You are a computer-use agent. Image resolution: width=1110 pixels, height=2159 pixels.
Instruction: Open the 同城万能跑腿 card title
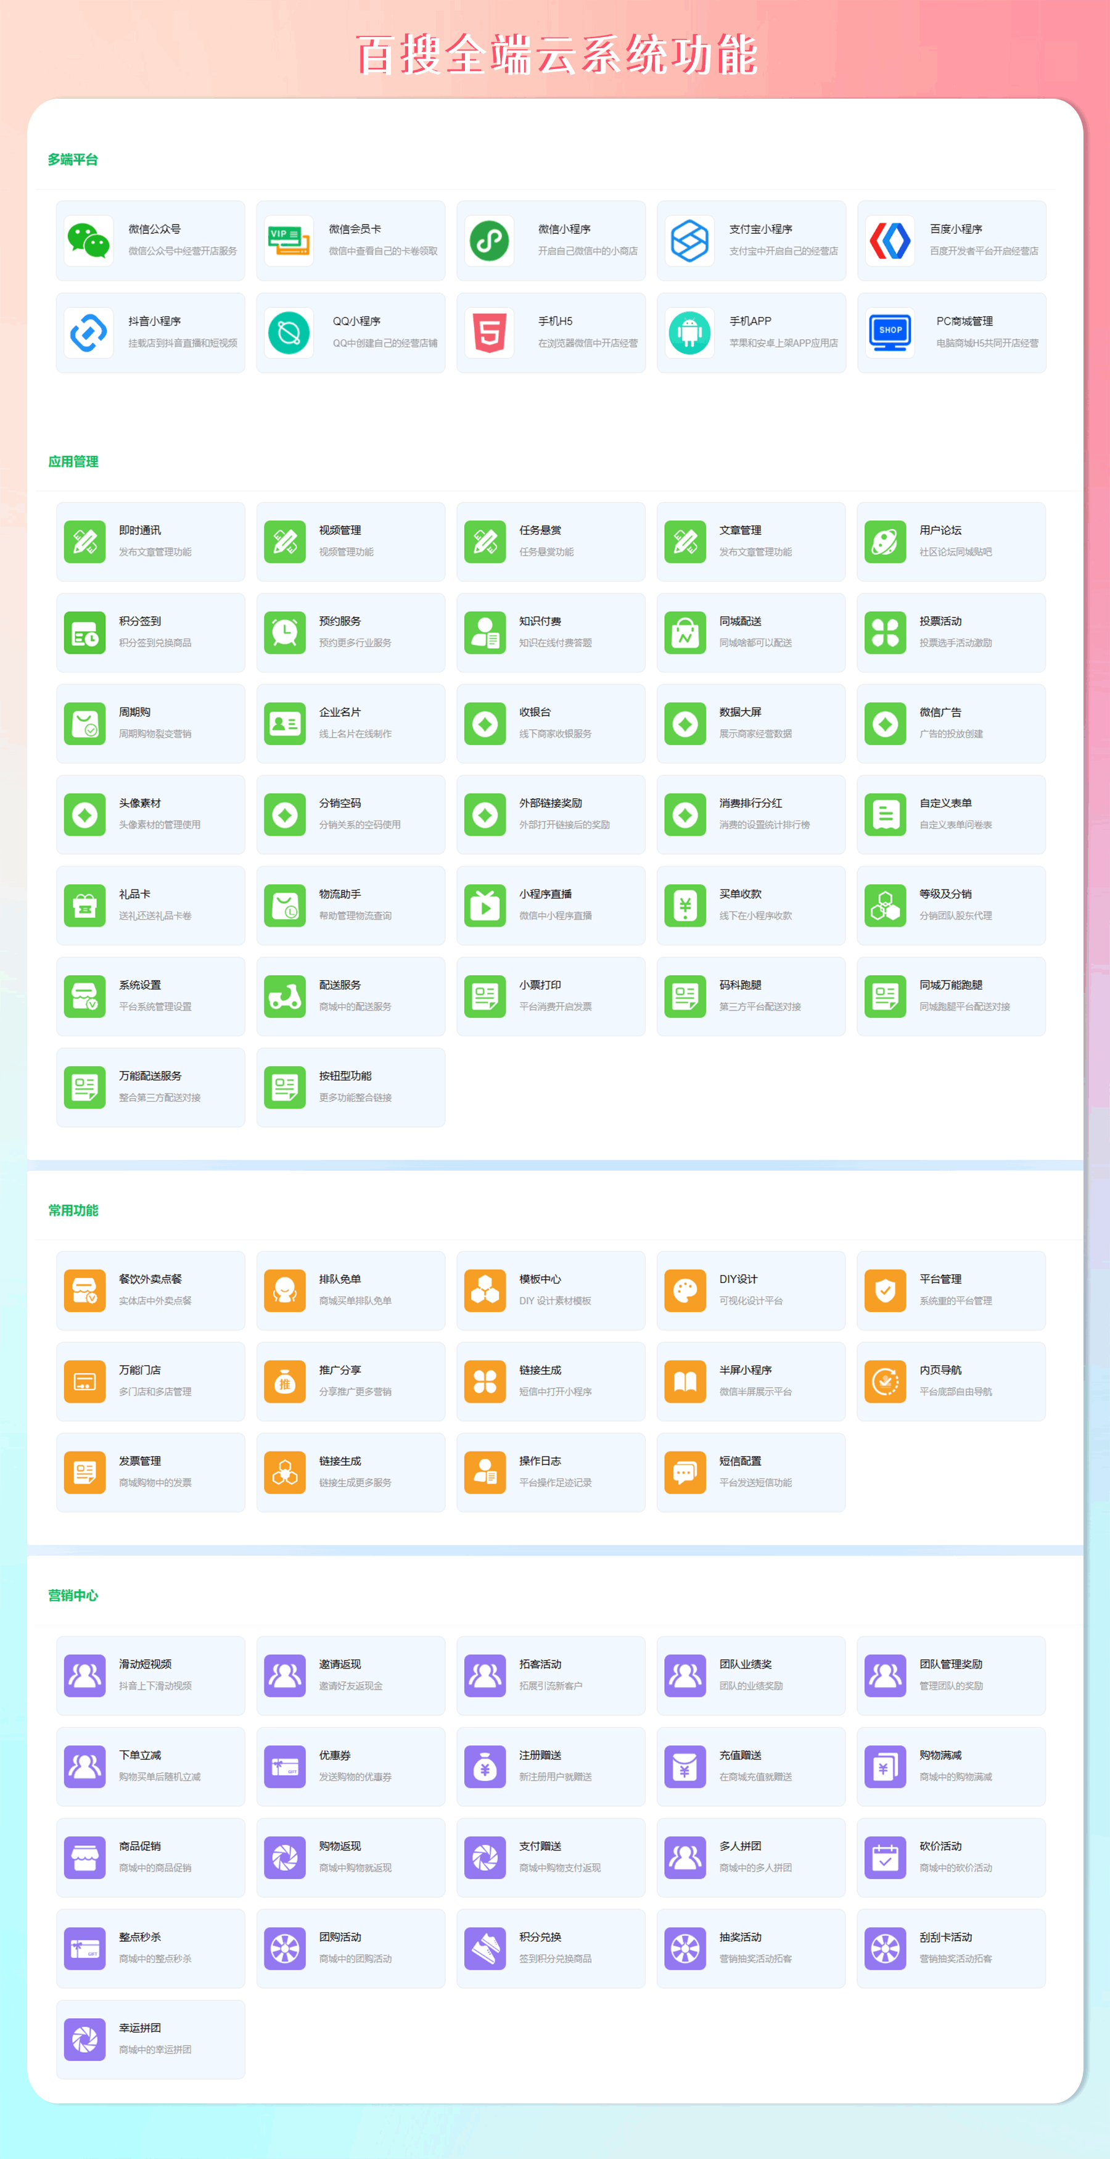click(x=951, y=985)
